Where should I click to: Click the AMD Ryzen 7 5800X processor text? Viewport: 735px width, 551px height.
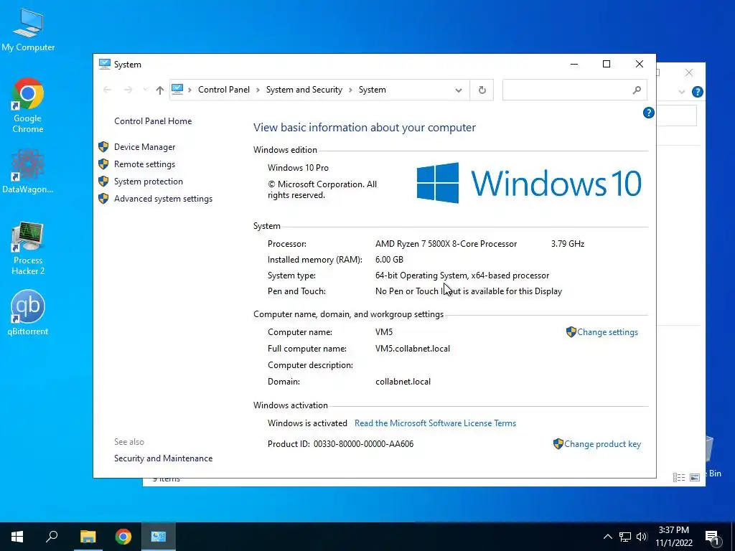click(446, 244)
